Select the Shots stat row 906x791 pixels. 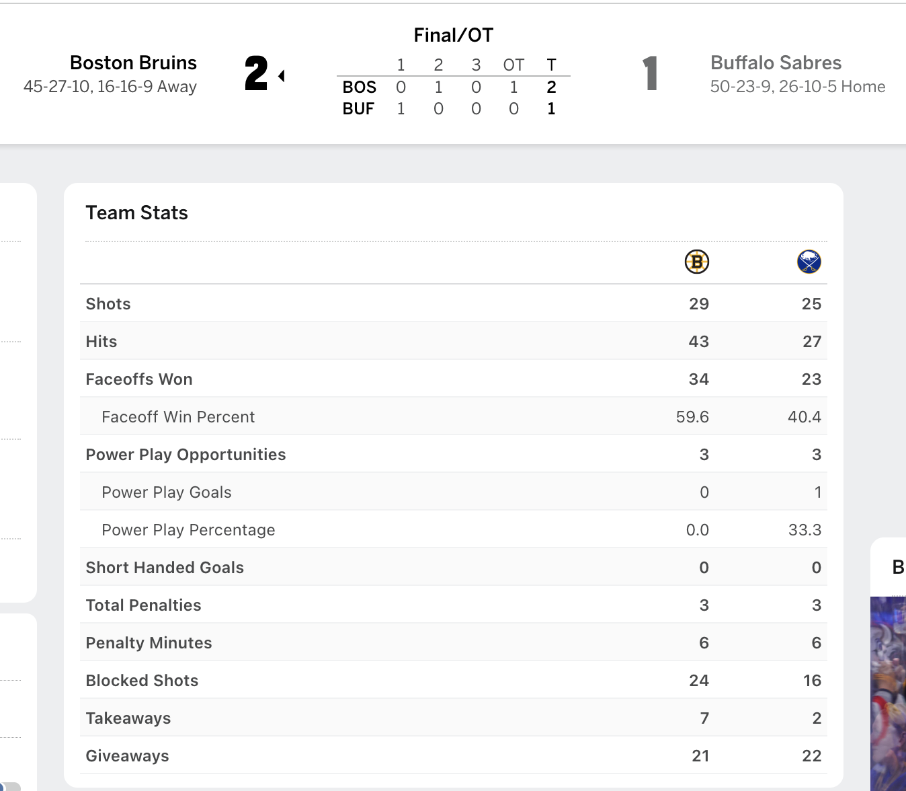tap(454, 303)
